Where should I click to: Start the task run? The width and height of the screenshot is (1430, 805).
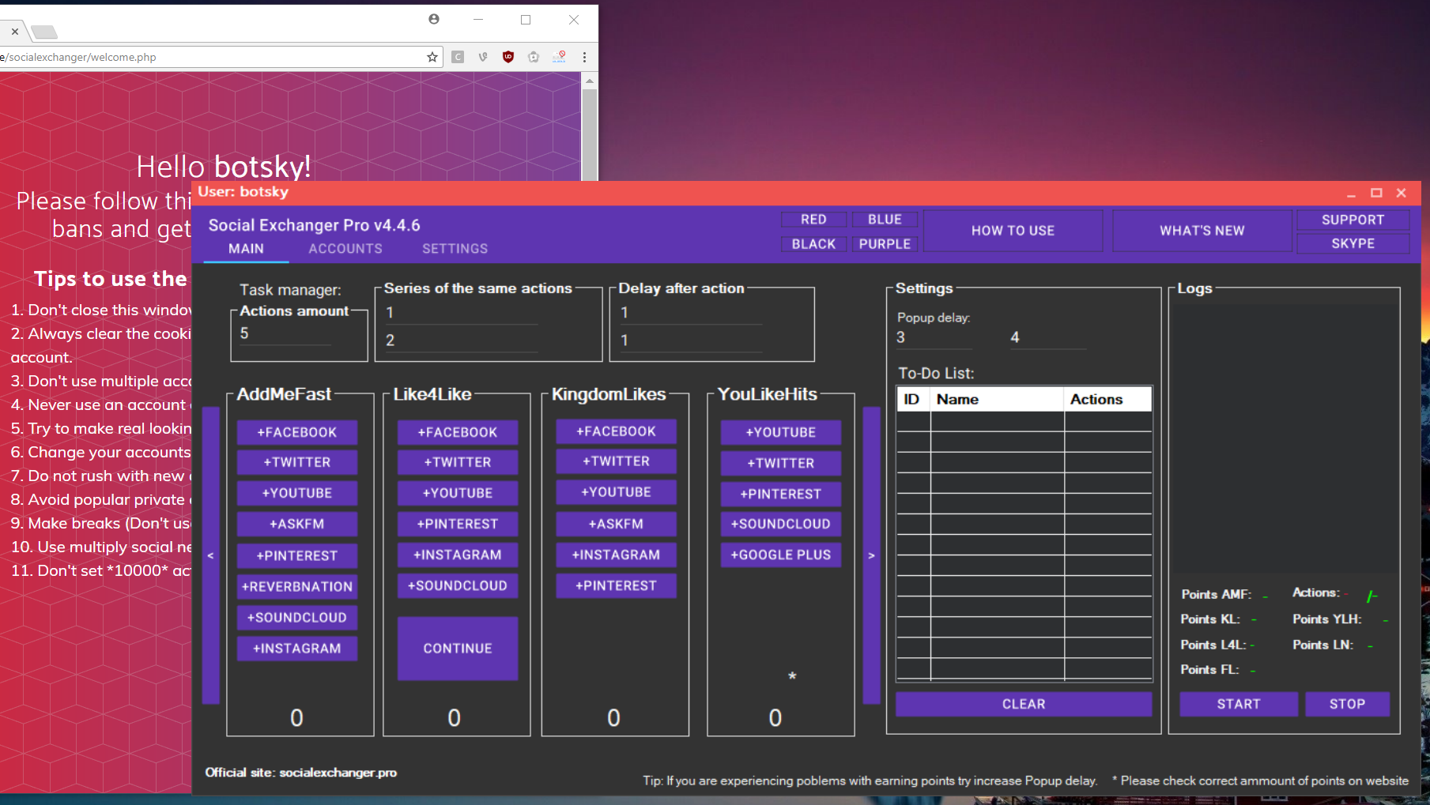pos(1239,704)
